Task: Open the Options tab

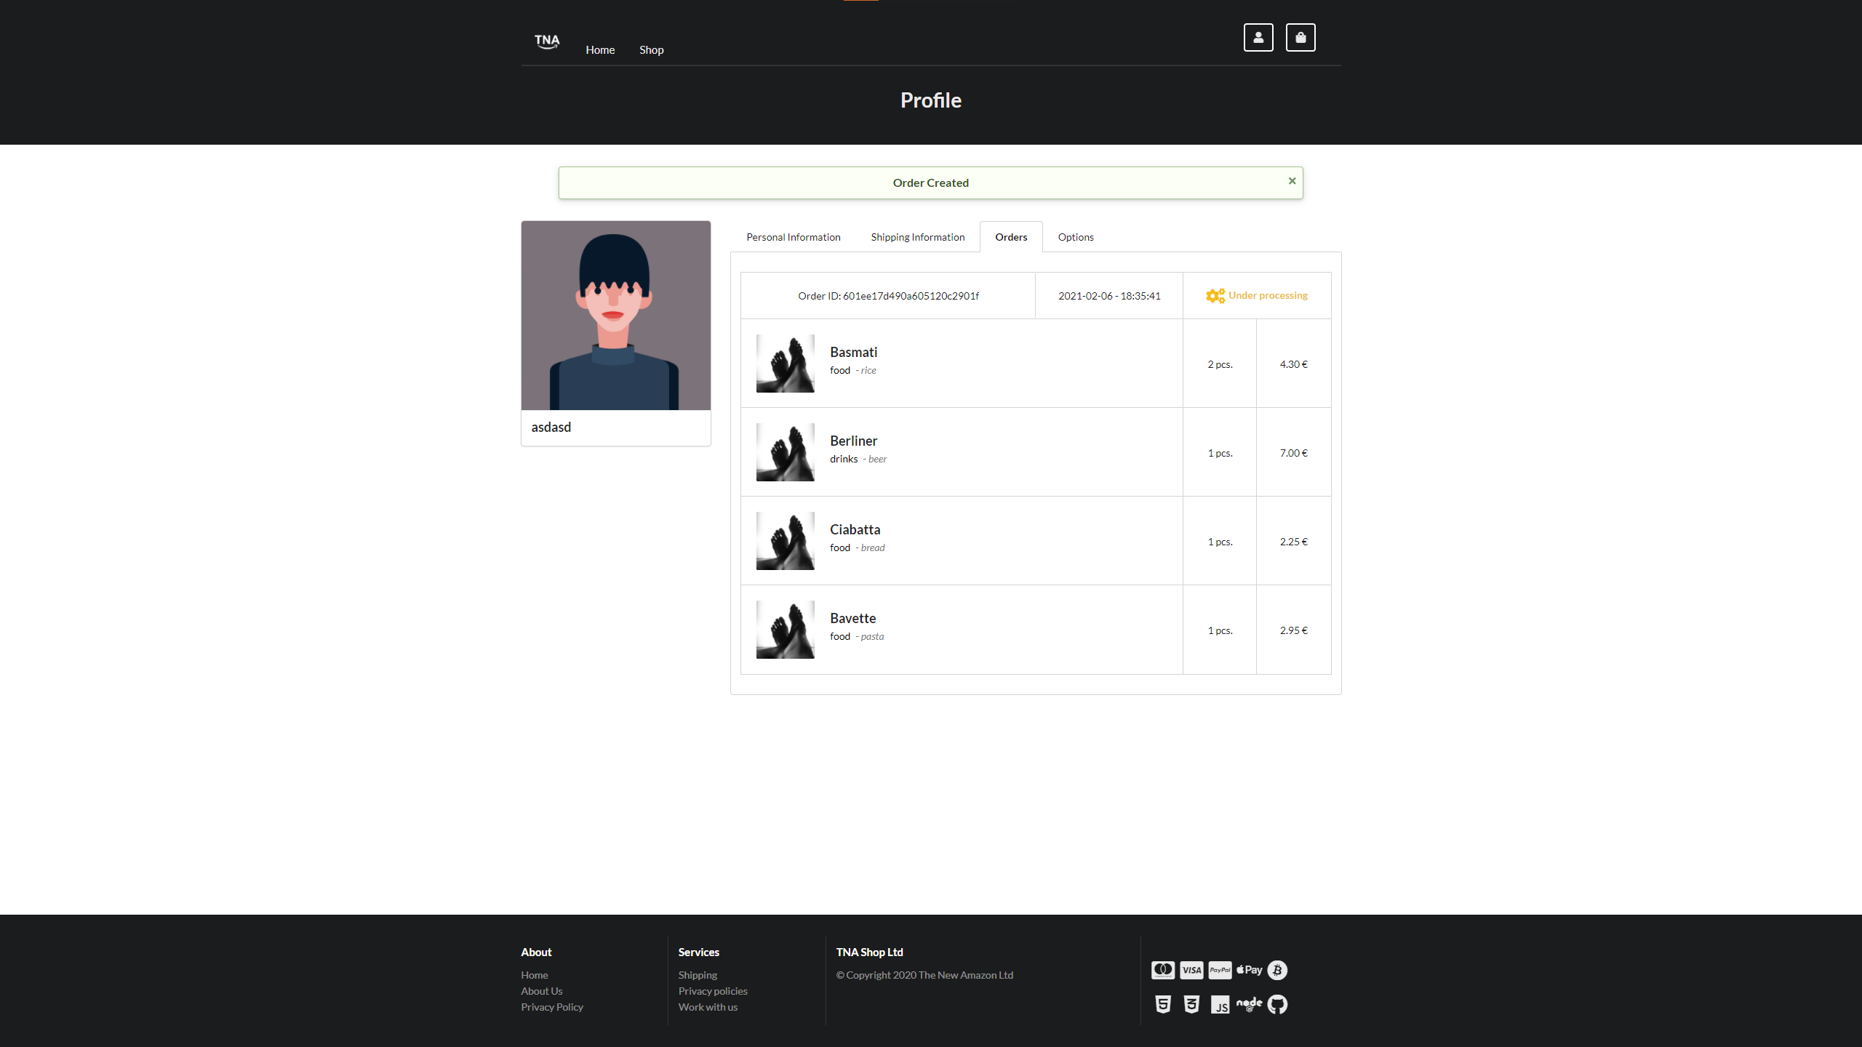Action: [x=1075, y=237]
